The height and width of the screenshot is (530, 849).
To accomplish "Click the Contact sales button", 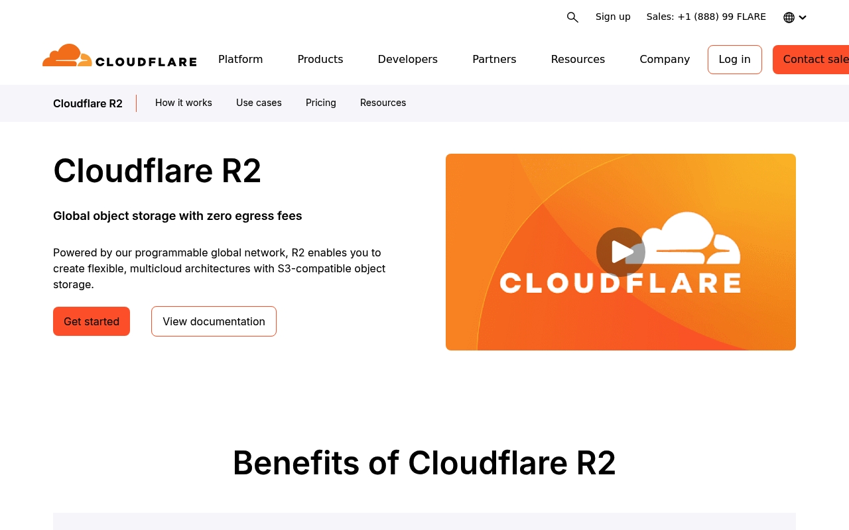I will click(x=811, y=60).
